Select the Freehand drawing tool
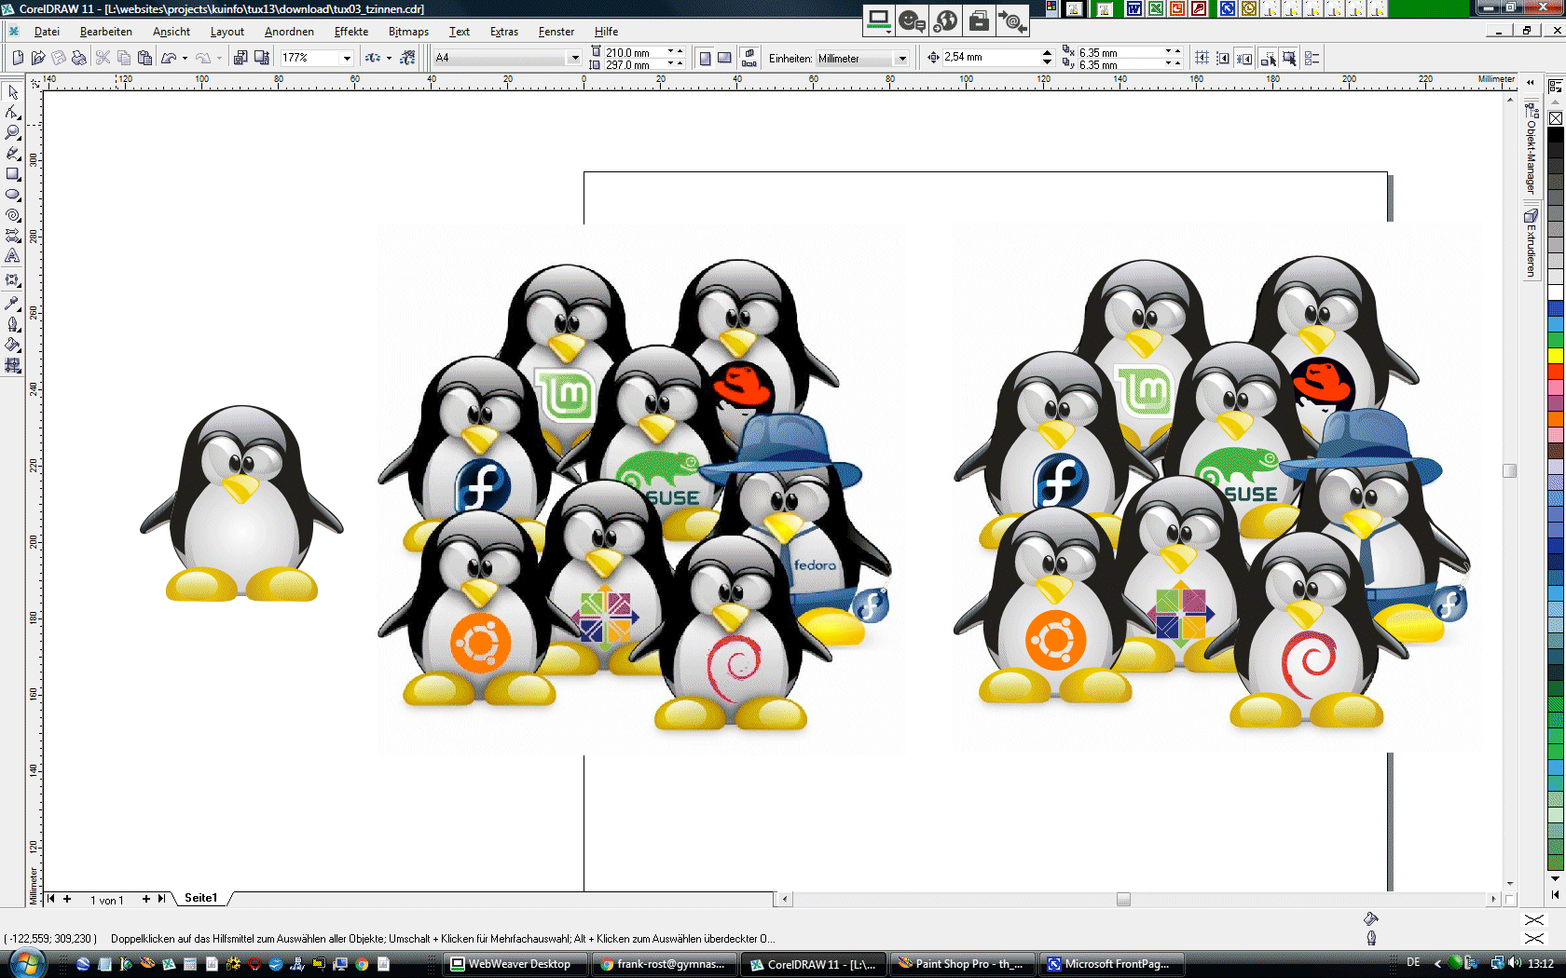The image size is (1566, 978). (12, 154)
